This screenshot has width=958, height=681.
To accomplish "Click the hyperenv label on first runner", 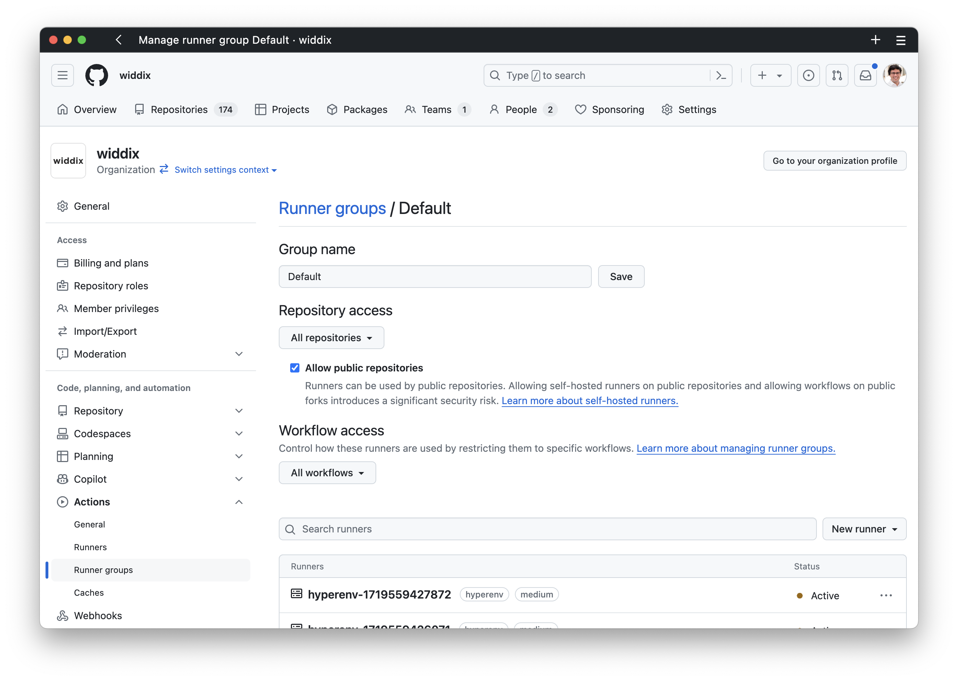I will pos(484,594).
